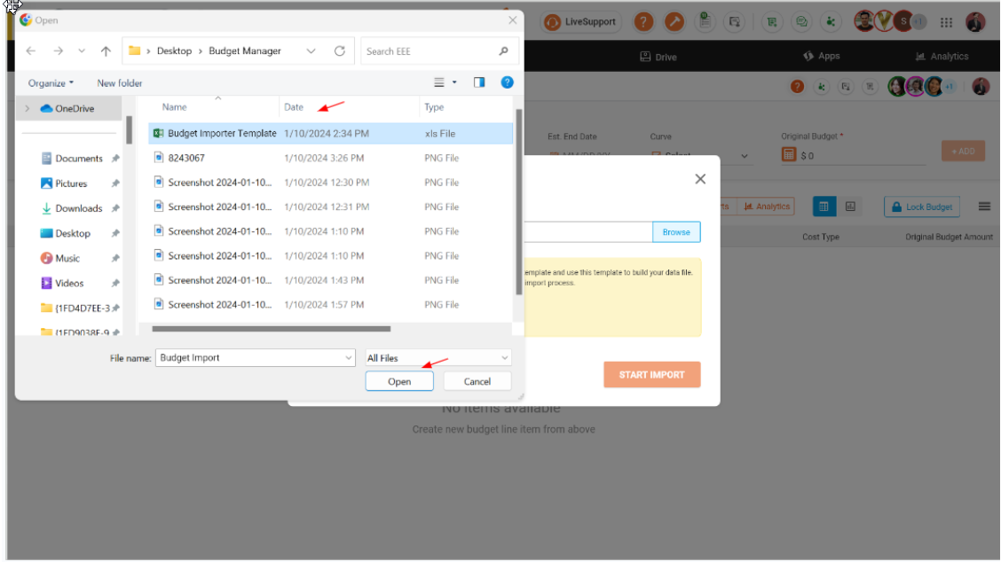The height and width of the screenshot is (562, 1001).
Task: Click the Analytics button near budget toolbar
Action: [766, 207]
